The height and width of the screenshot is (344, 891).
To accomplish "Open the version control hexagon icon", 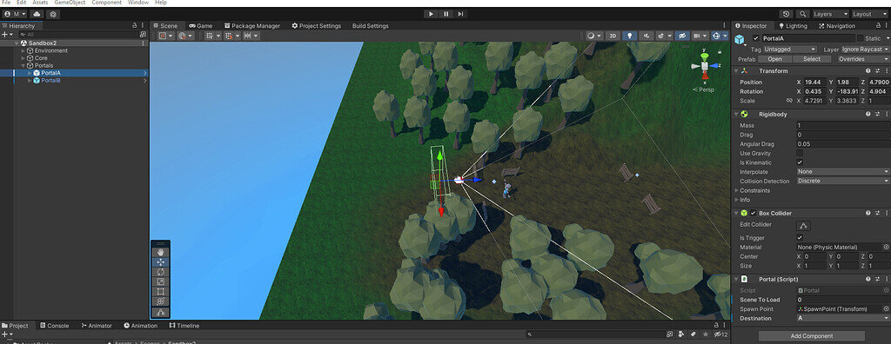I will tap(53, 14).
